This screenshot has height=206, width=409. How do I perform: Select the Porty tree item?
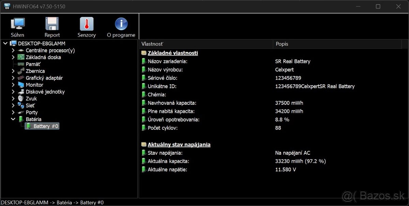[32, 113]
